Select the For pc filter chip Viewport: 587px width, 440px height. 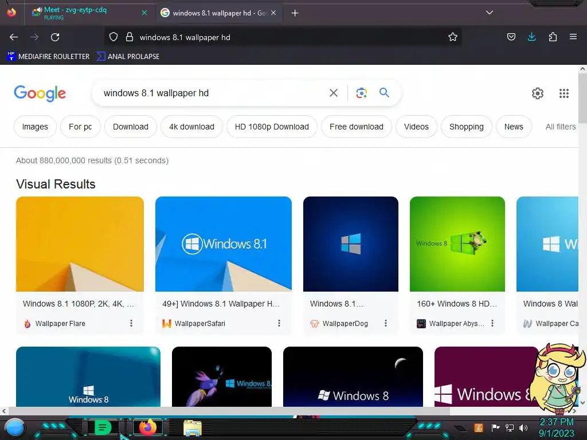[80, 127]
